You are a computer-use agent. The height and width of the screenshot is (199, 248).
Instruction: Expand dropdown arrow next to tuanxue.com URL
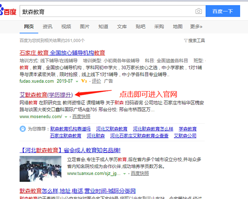click(x=124, y=174)
